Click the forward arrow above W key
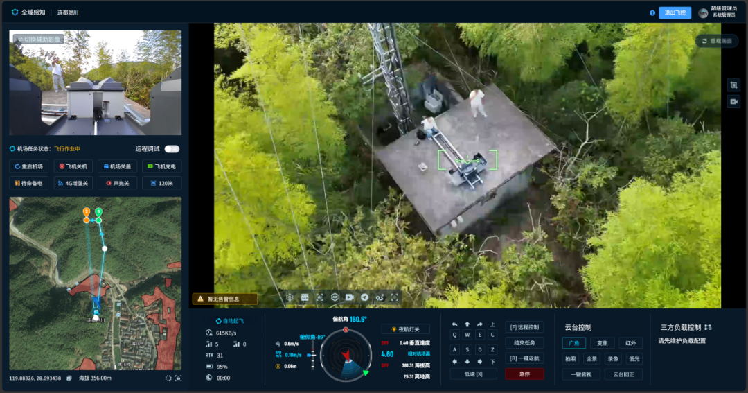 click(467, 324)
